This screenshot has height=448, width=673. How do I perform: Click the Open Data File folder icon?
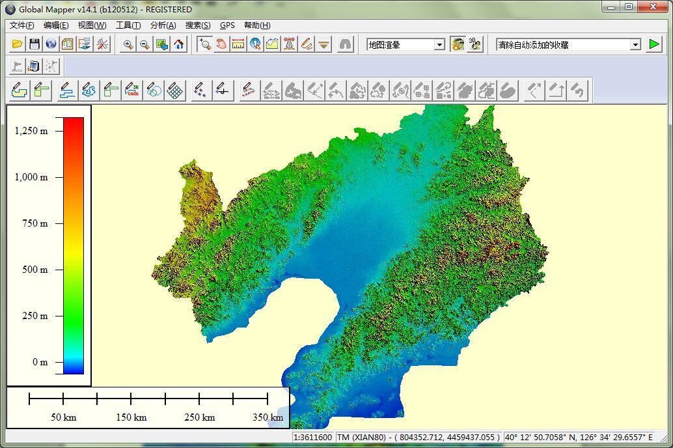[x=17, y=44]
